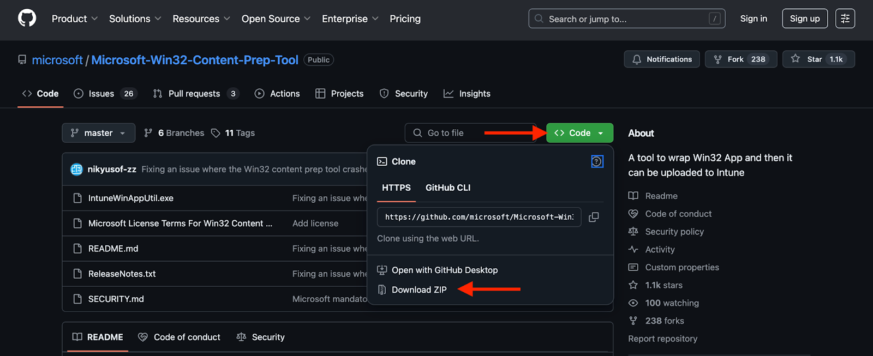Open Microsoft-Win32-Content-Prep-Tool repo link
This screenshot has height=356, width=873.
[195, 60]
